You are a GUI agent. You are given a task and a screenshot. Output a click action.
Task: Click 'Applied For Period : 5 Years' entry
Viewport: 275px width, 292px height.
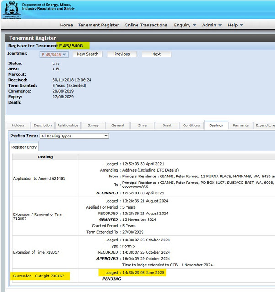(x=111, y=207)
